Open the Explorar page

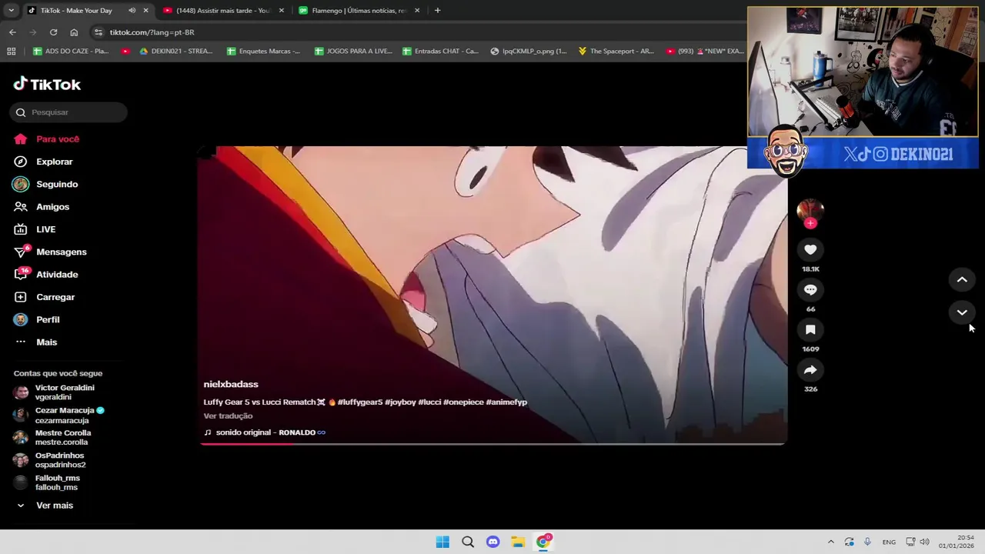pyautogui.click(x=44, y=162)
